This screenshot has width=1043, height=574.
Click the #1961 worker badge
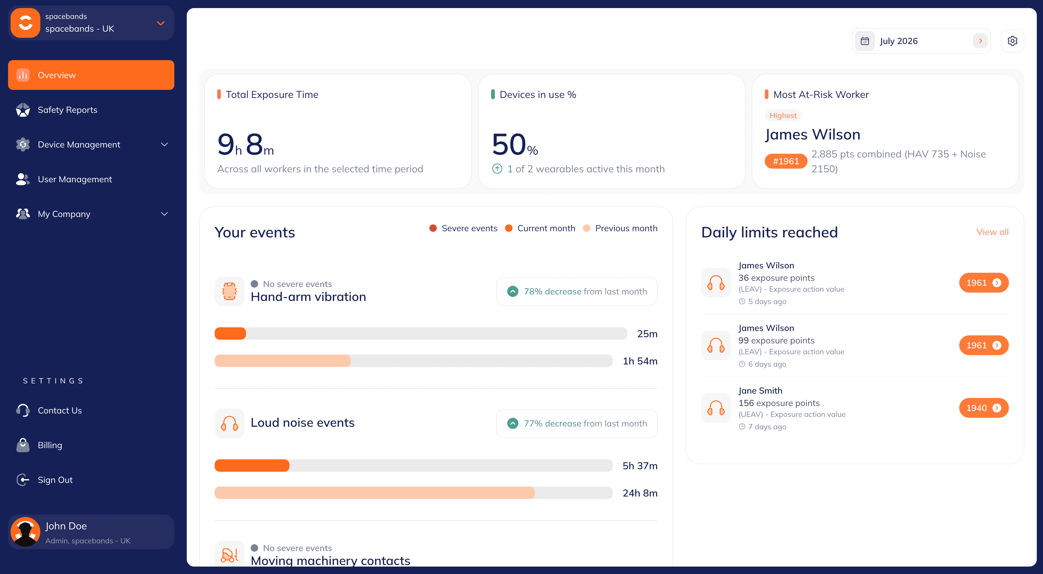tap(786, 161)
